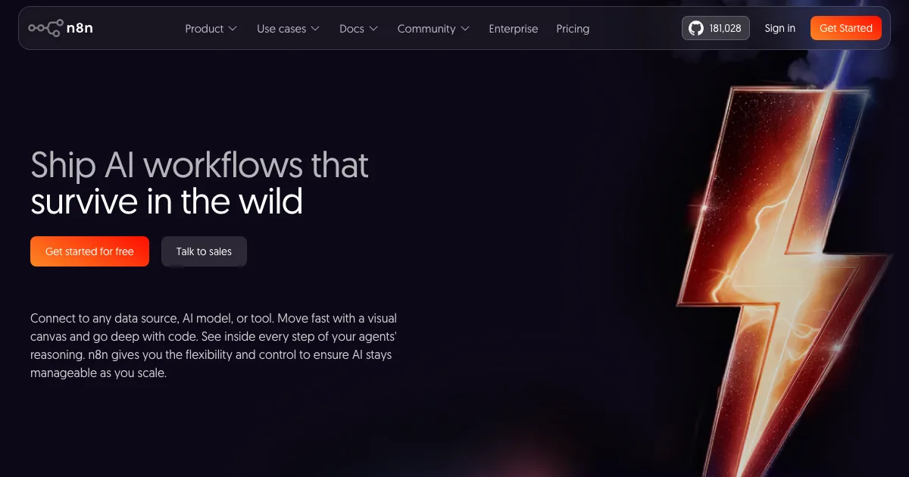Image resolution: width=909 pixels, height=477 pixels.
Task: Select the Docs menu label
Action: point(351,29)
